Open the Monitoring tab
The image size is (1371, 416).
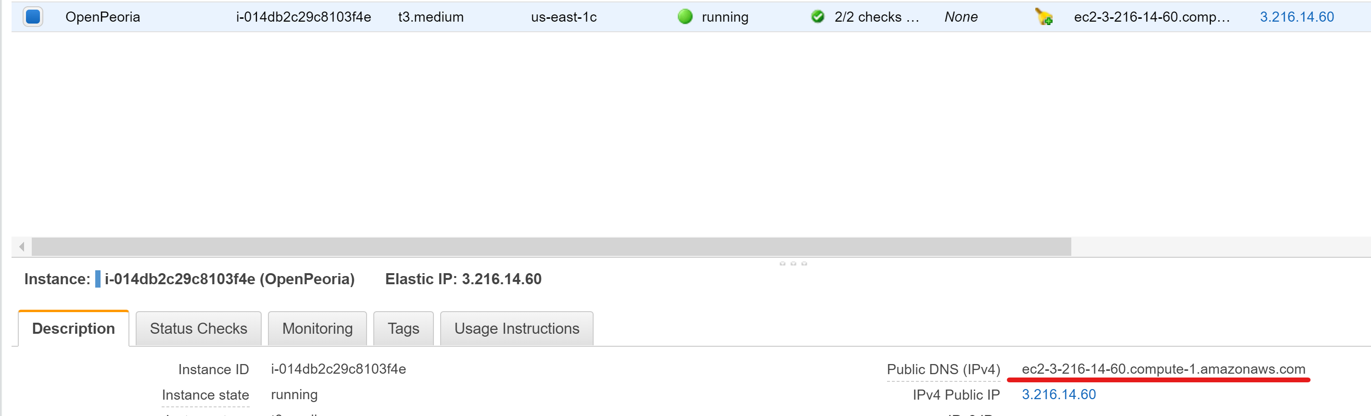(317, 328)
